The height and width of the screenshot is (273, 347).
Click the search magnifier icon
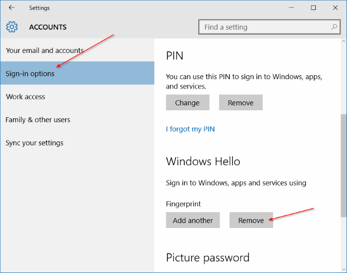point(335,27)
